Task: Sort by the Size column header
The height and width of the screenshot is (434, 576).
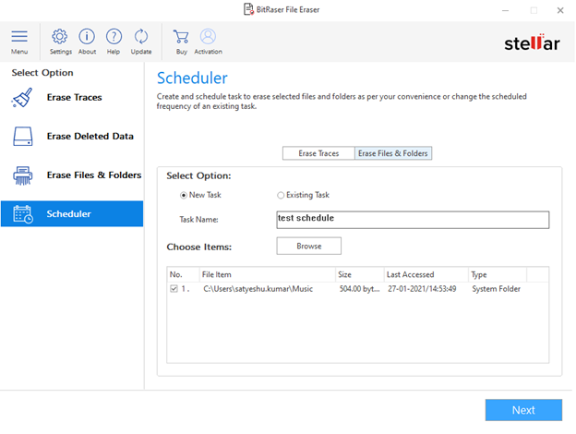Action: tap(360, 274)
